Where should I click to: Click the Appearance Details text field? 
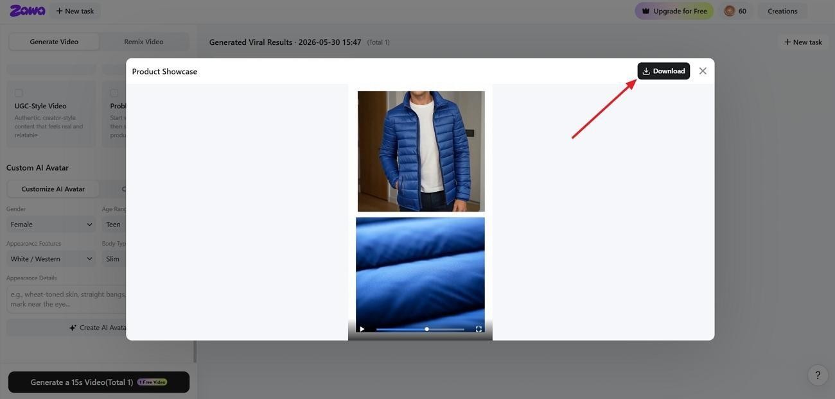point(66,299)
